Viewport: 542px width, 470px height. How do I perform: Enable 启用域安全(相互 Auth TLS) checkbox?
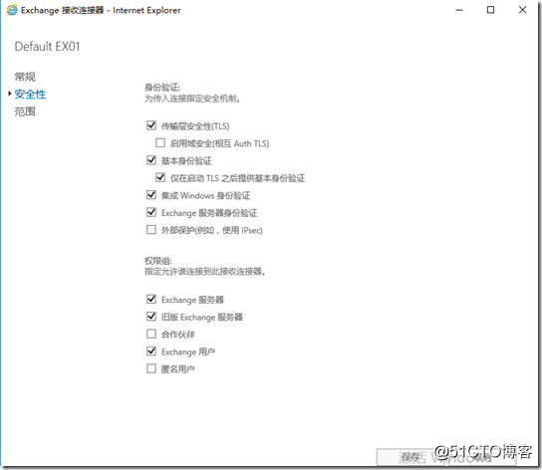click(x=160, y=142)
